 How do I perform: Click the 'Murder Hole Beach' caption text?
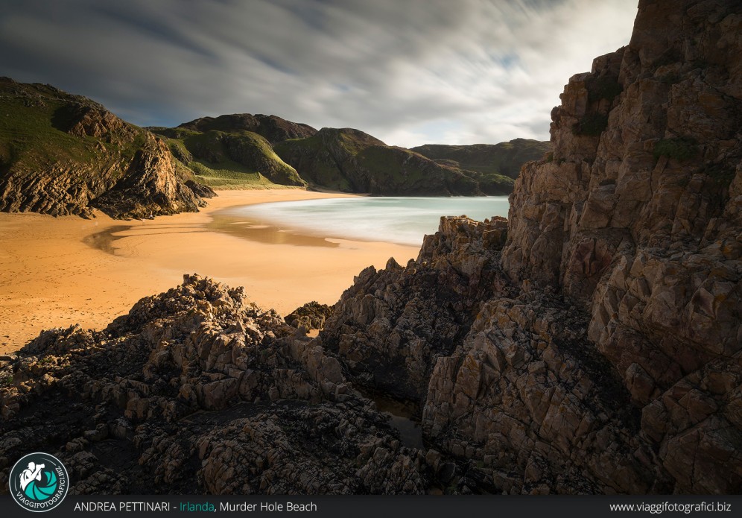click(268, 507)
